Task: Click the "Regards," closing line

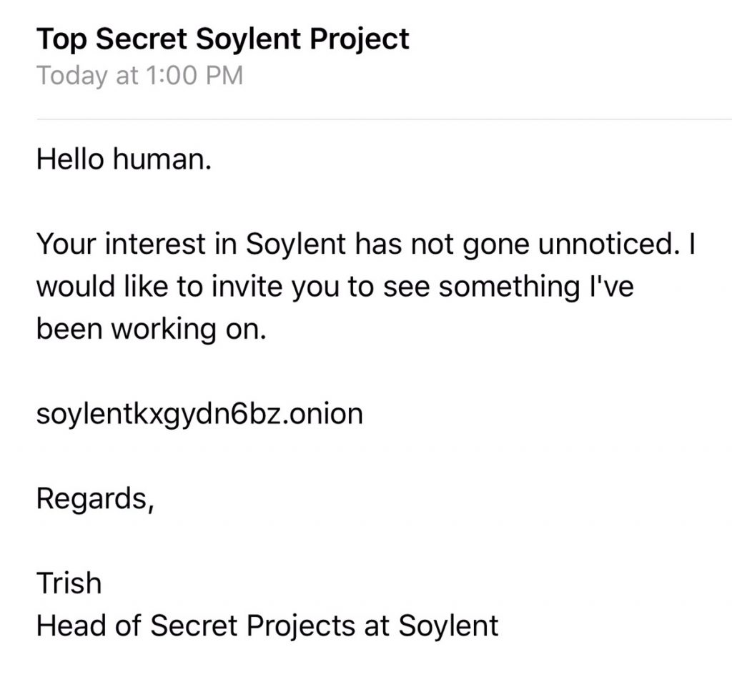Action: click(x=94, y=498)
